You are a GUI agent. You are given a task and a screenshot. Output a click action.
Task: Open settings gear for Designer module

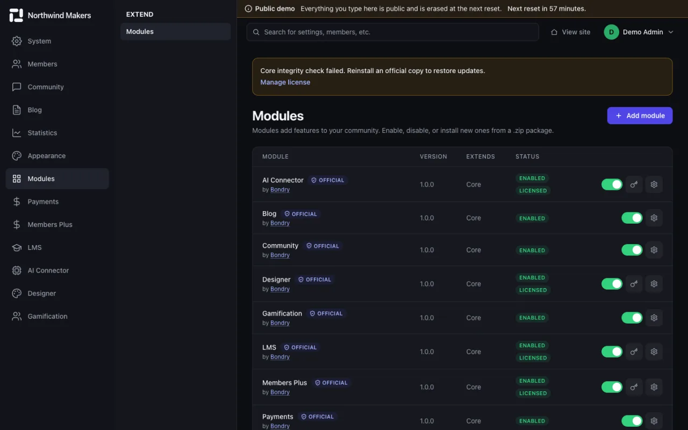point(654,284)
